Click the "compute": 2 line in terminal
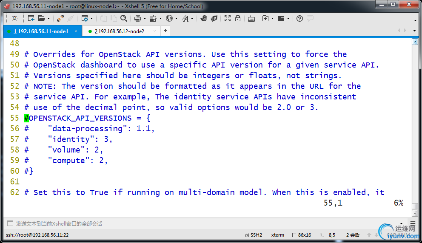This screenshot has height=243, width=422. [66, 161]
